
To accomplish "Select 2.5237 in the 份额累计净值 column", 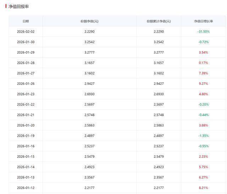I will (159, 146).
